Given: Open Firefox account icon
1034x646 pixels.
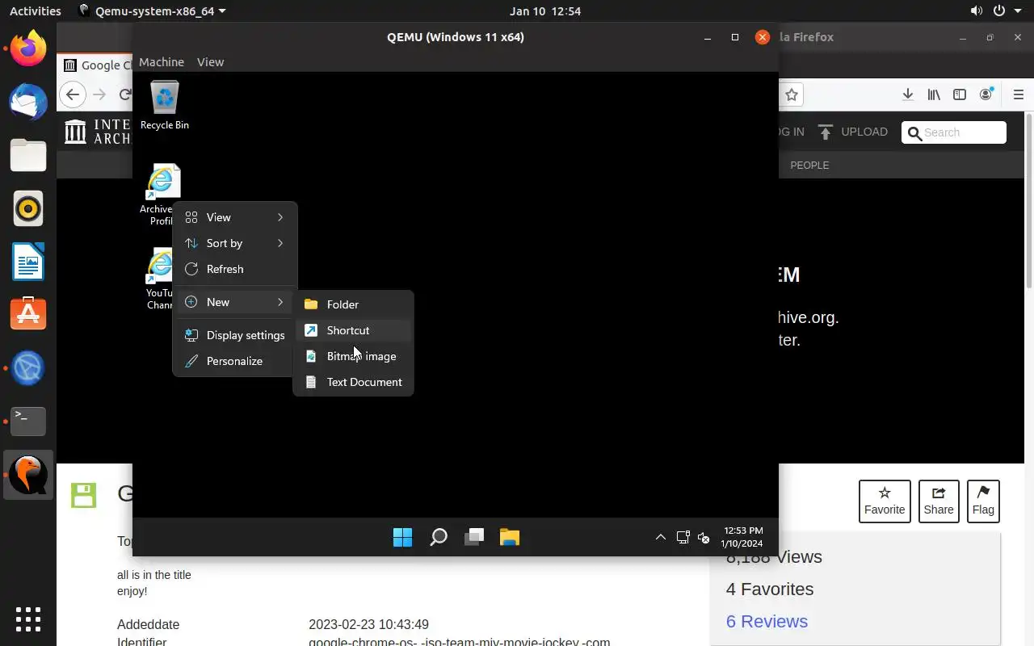Looking at the screenshot, I should tap(986, 94).
